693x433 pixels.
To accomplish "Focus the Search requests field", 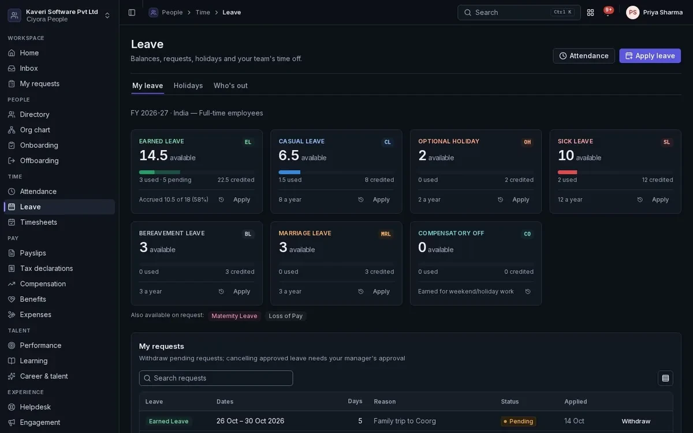I will (x=216, y=378).
